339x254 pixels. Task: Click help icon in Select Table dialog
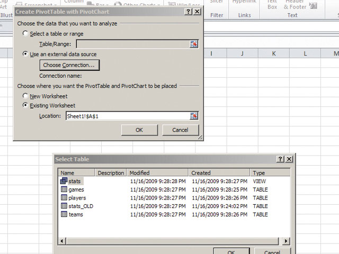(280, 159)
